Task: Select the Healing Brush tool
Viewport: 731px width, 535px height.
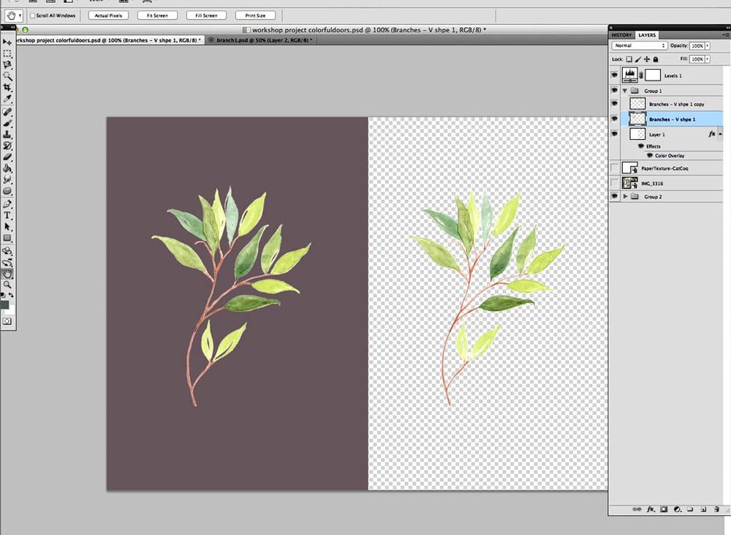Action: 7,112
